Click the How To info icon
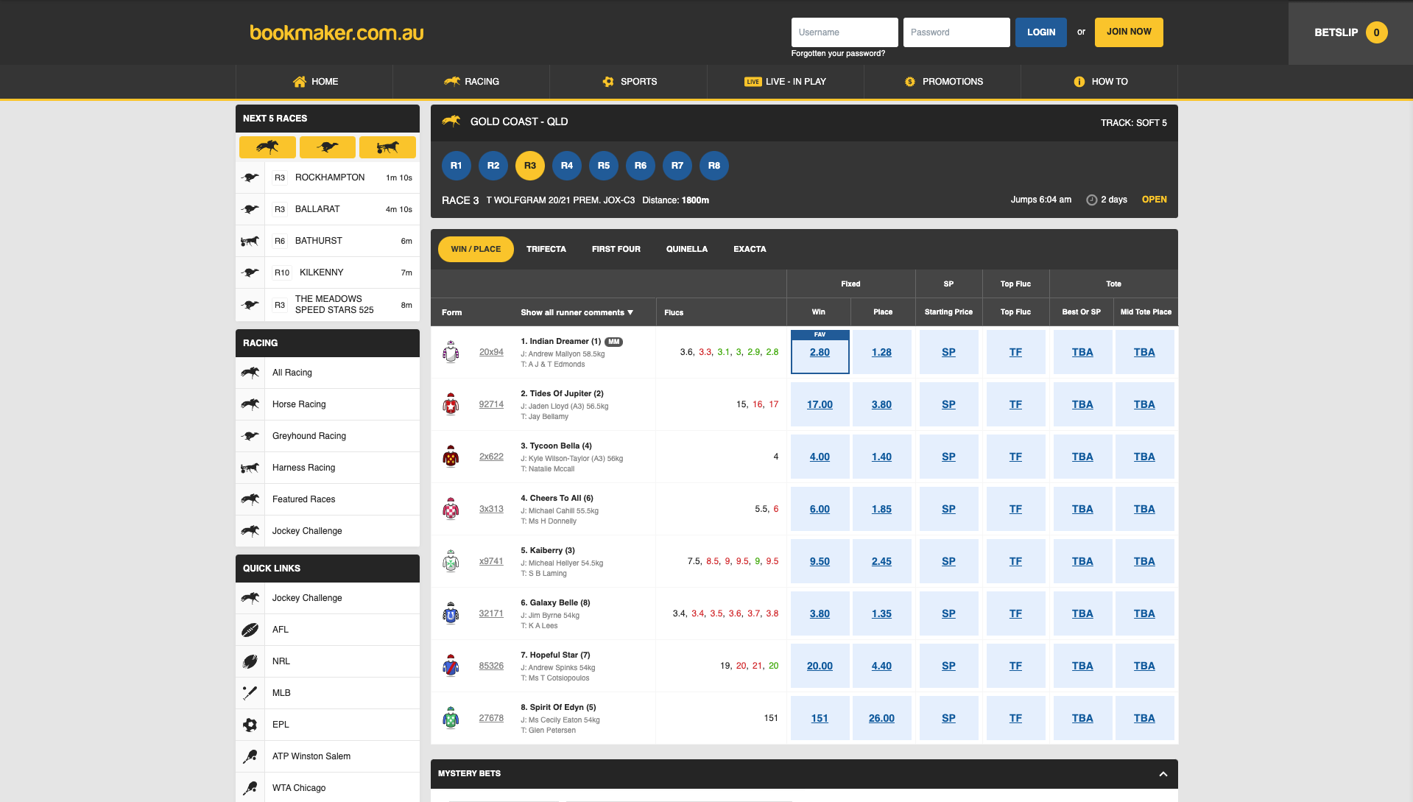The height and width of the screenshot is (802, 1413). [x=1079, y=82]
